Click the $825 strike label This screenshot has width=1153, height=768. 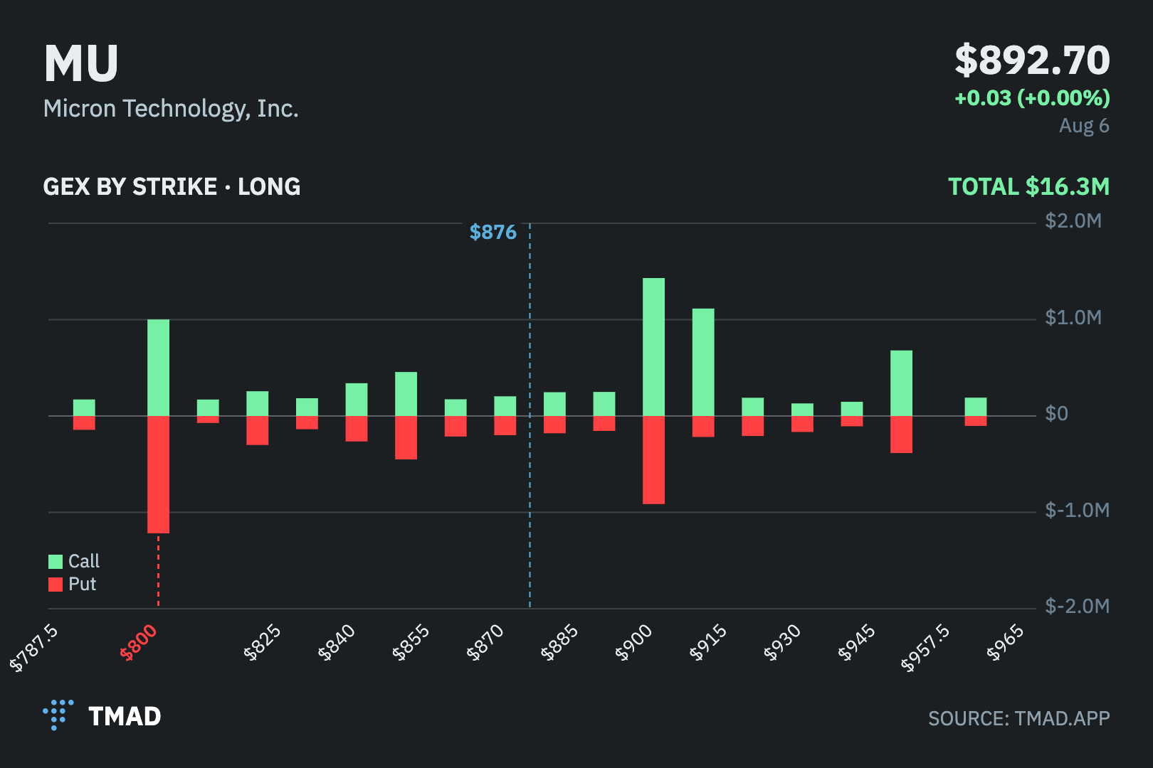263,643
